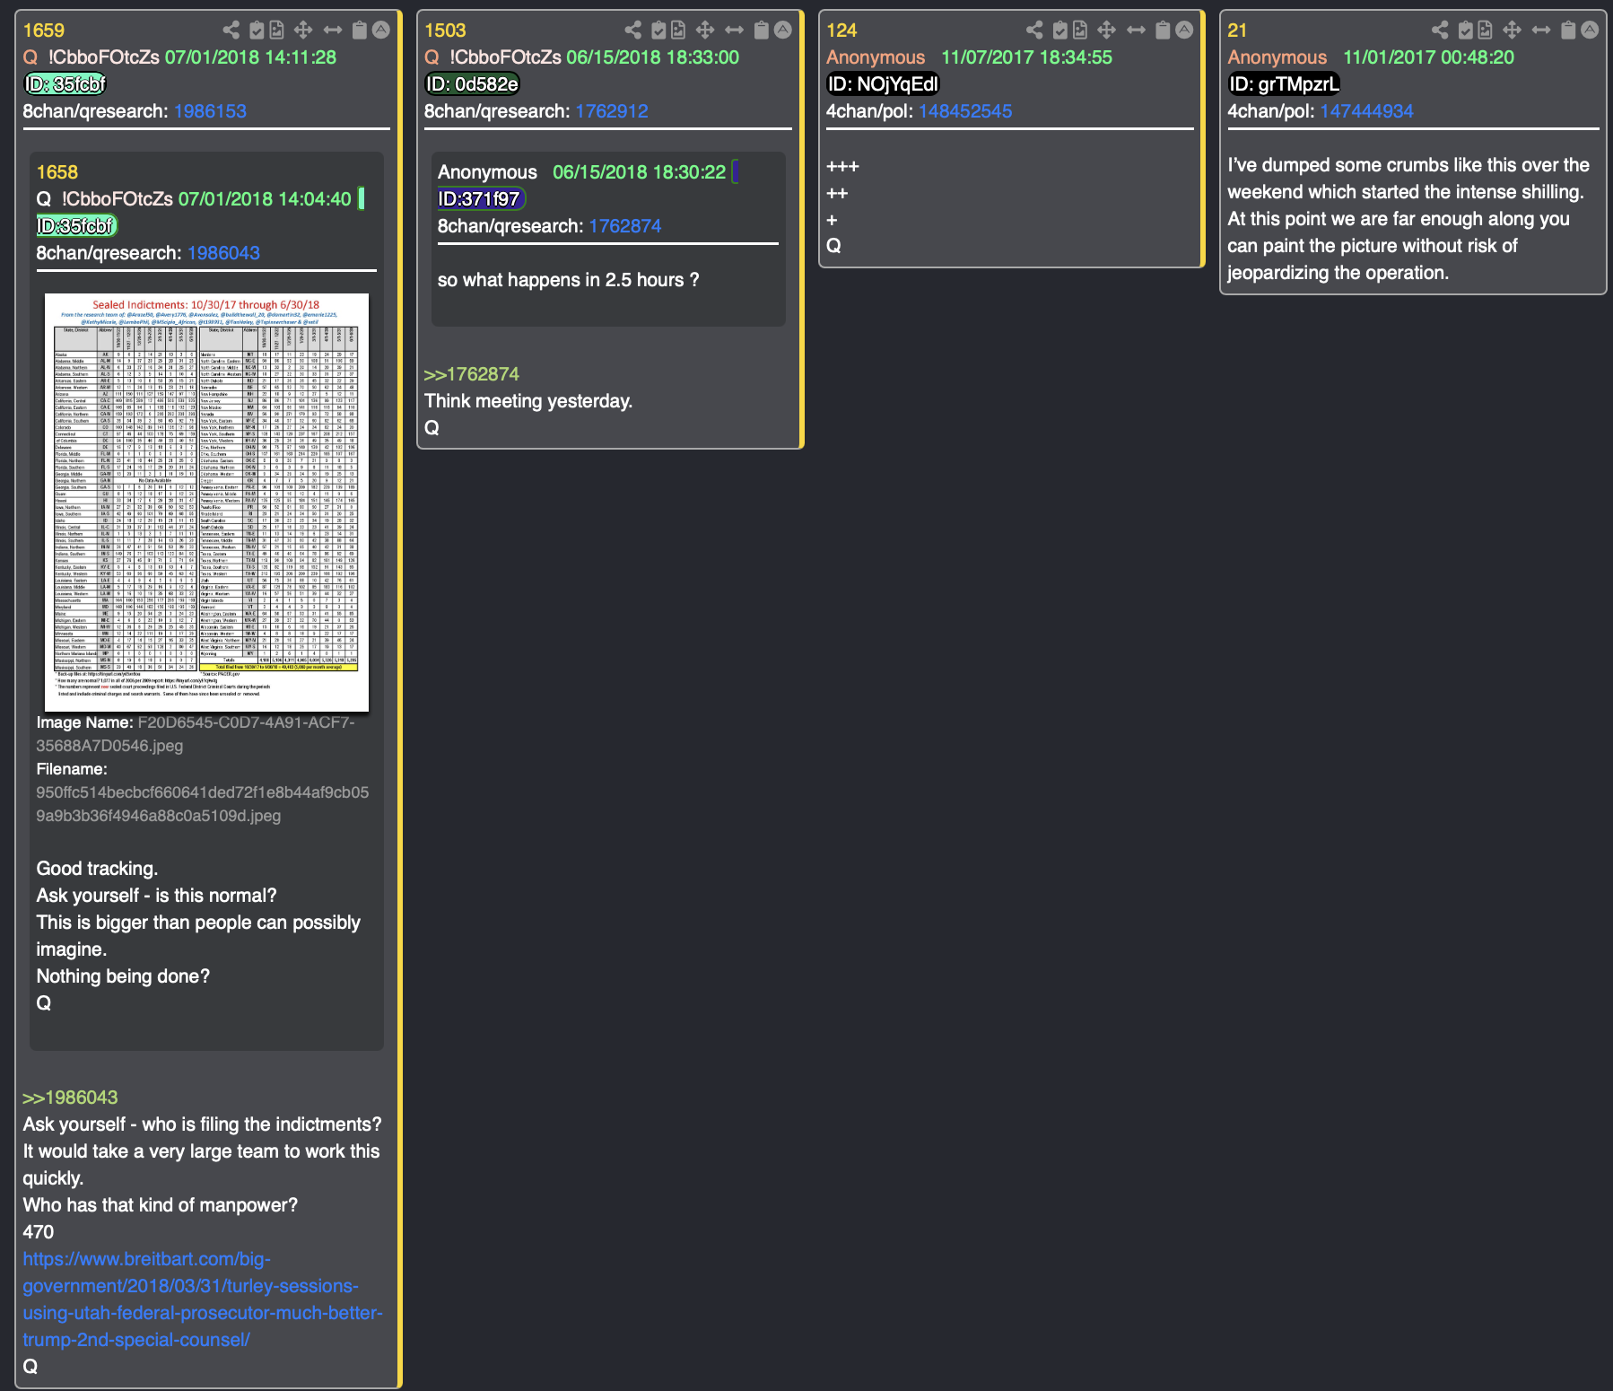Click the share icon on post 1659

(x=231, y=31)
